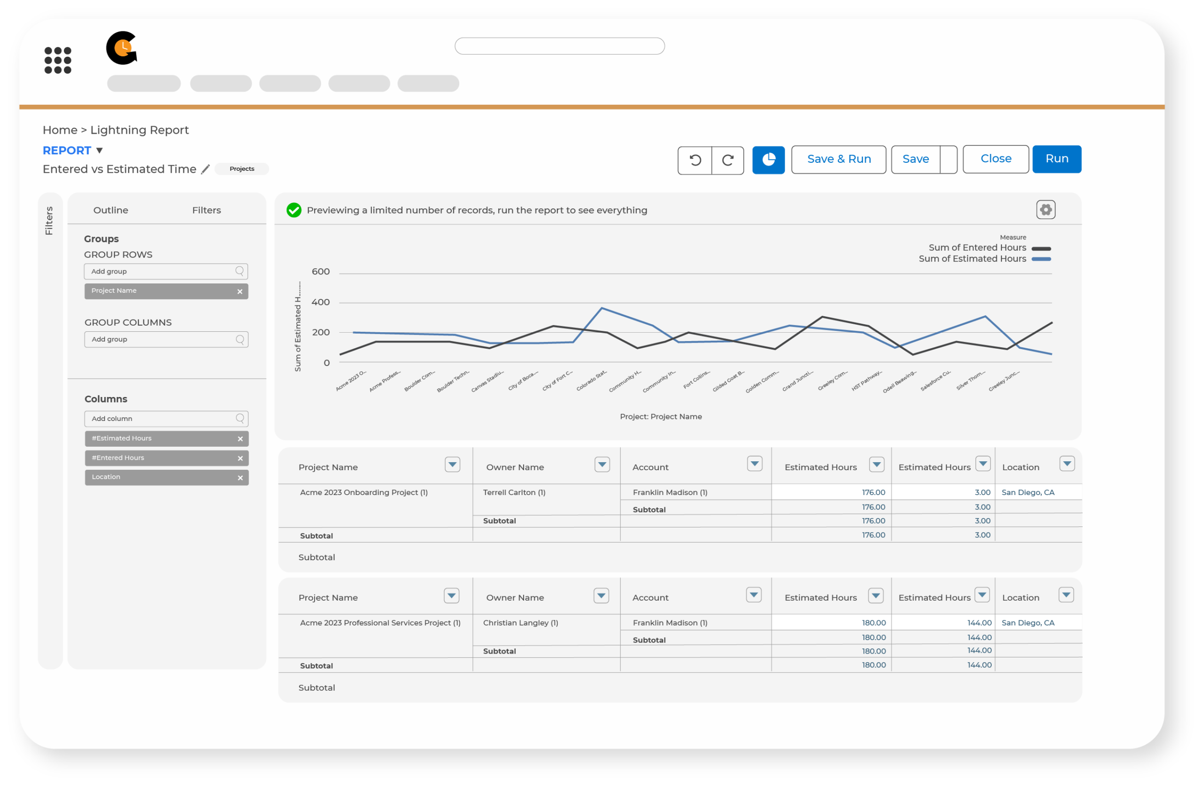Go to Home breadcrumb

tap(60, 130)
